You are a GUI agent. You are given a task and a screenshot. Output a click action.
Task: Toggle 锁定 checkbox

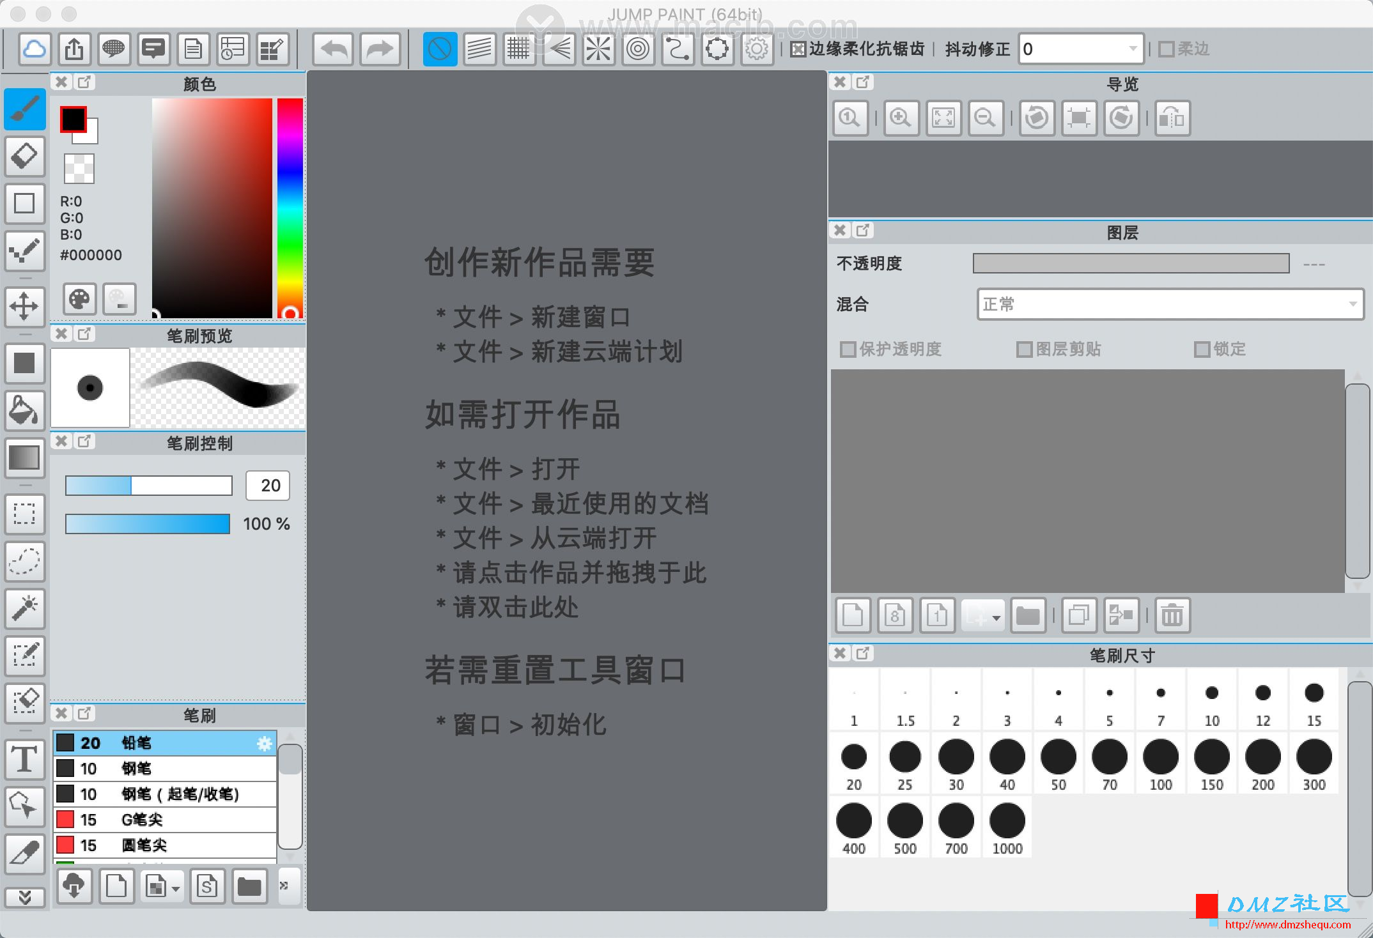click(x=1202, y=350)
